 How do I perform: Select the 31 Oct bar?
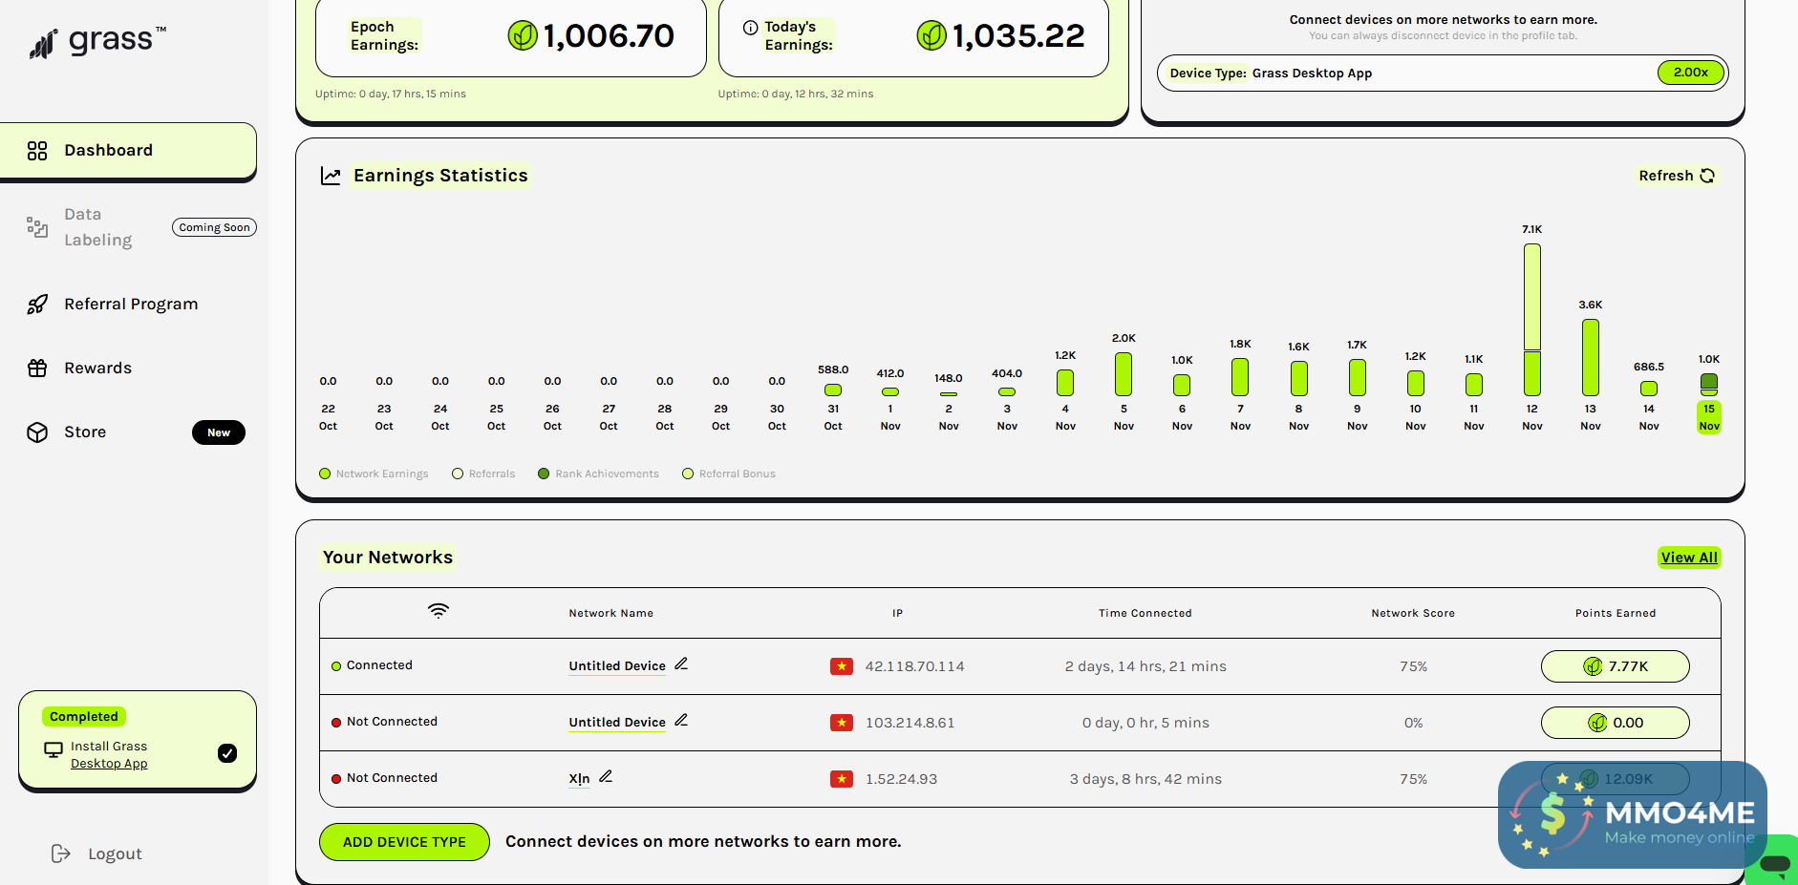[833, 390]
